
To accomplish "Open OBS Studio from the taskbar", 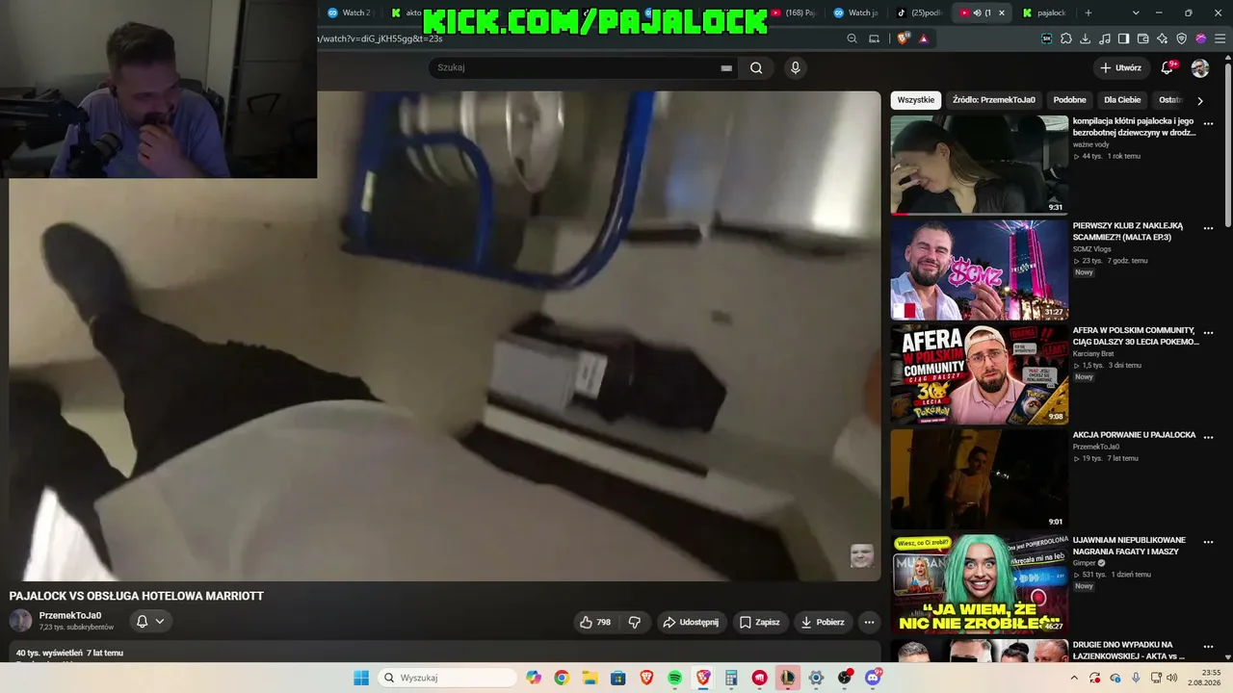I will tap(845, 678).
